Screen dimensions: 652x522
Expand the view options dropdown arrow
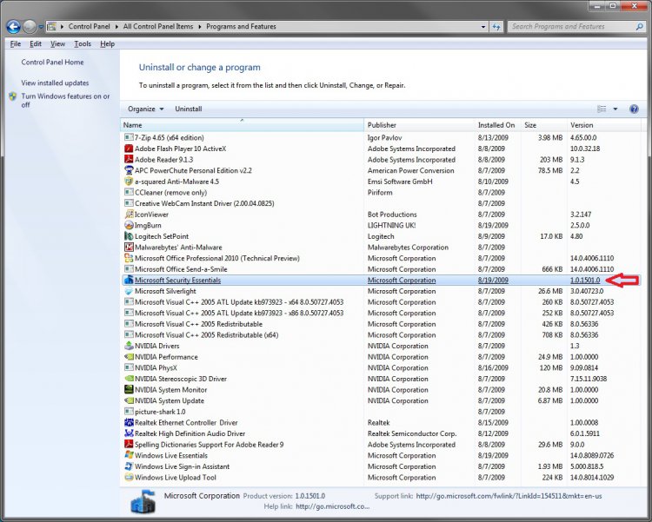[615, 109]
